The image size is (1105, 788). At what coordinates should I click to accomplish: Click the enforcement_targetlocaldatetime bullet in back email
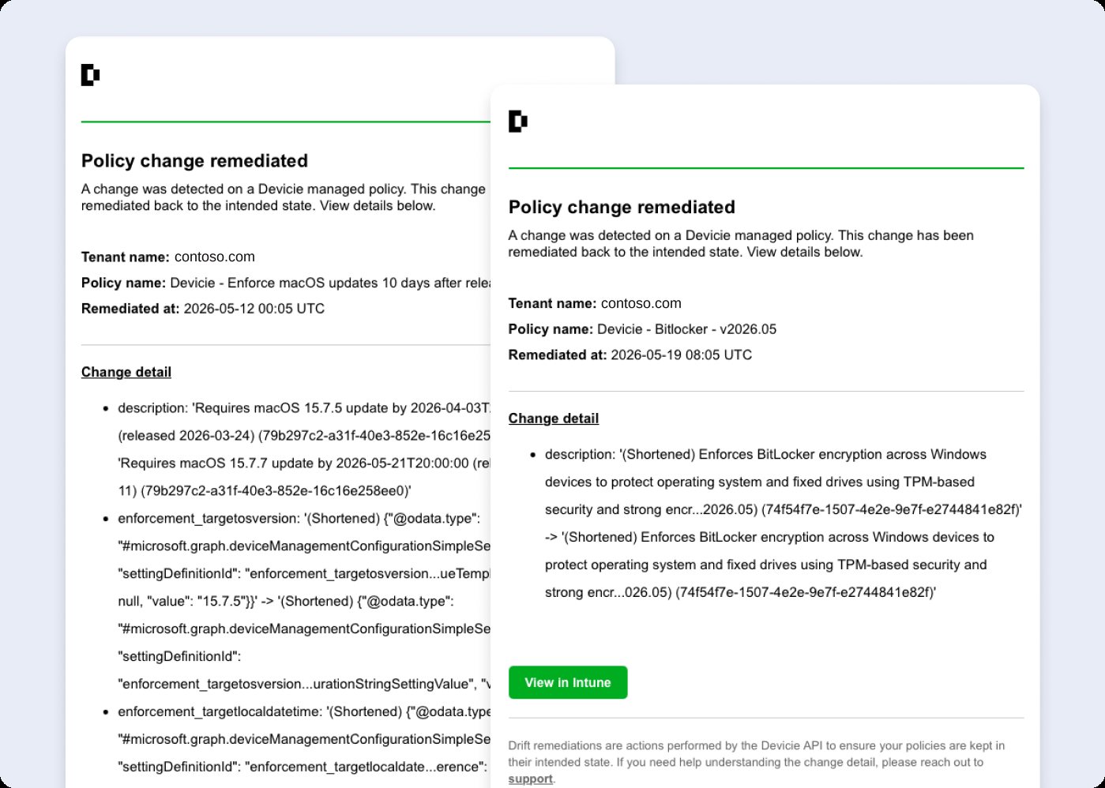point(304,739)
